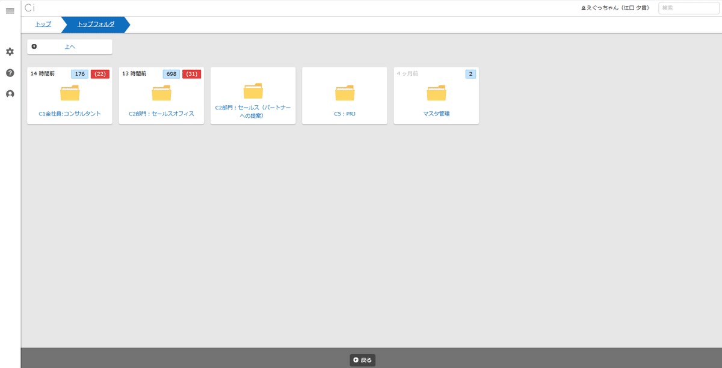Click folder icon of the パートナーへの提案 card
722x368 pixels.
point(253,90)
